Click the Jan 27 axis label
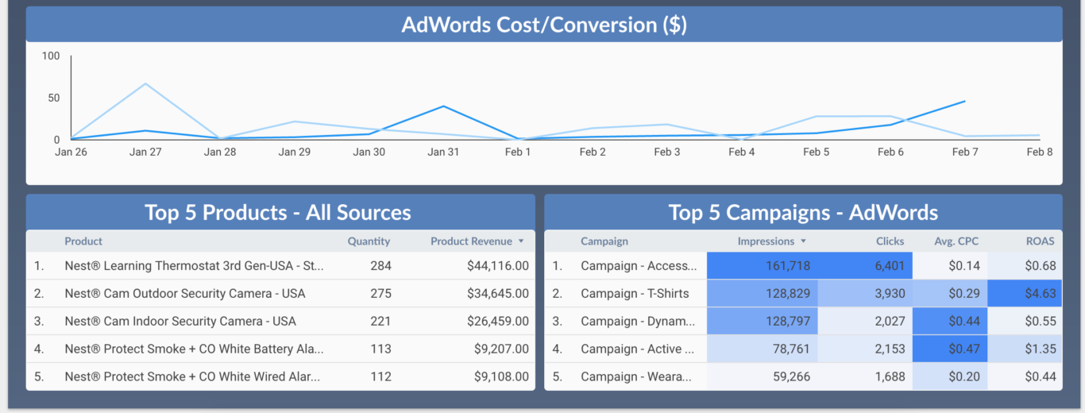 click(x=145, y=152)
